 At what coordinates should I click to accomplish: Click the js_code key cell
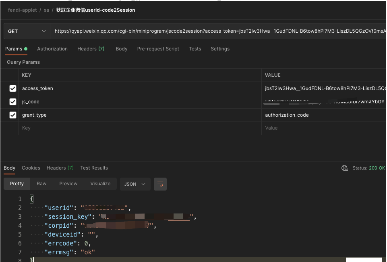click(x=140, y=102)
